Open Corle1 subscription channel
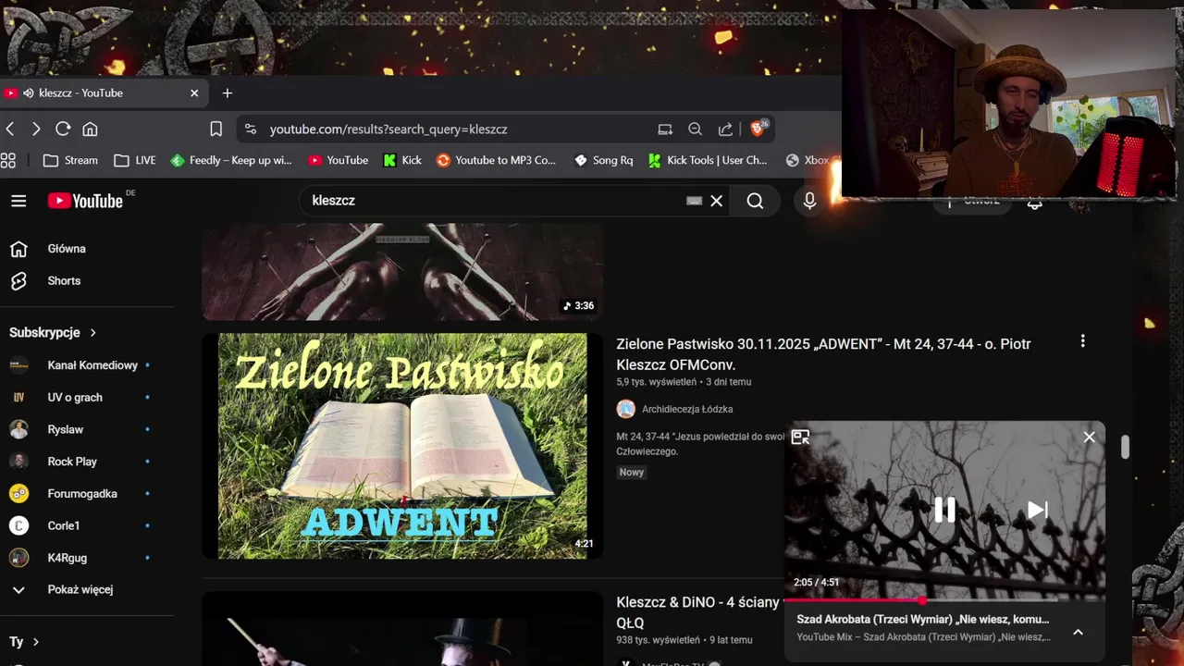The image size is (1184, 666). [x=87, y=525]
